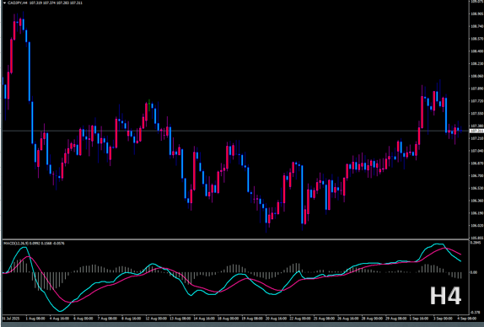Click the '28 Aug 00:00' time axis label
484x327 pixels.
[x=373, y=319]
